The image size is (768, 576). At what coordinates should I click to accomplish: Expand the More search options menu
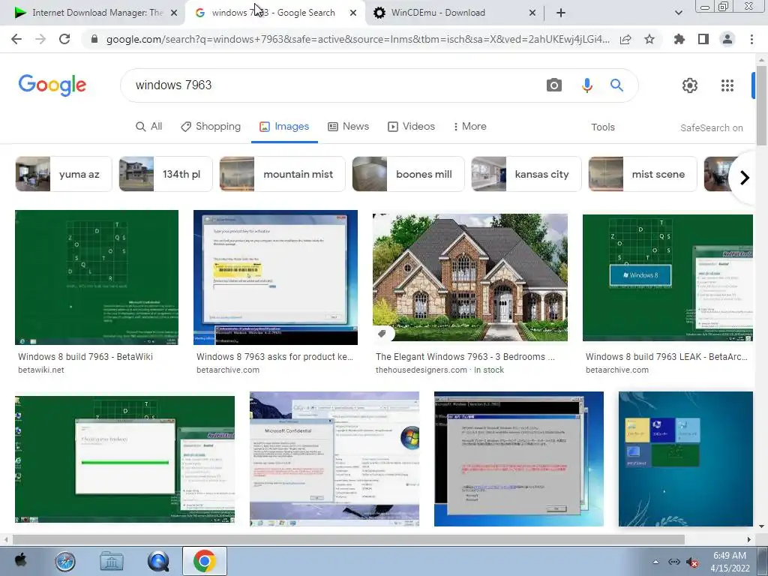[469, 126]
